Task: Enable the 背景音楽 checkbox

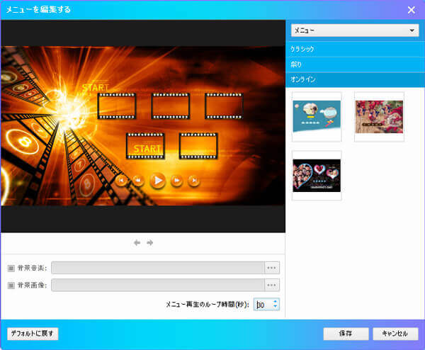Action: click(11, 268)
